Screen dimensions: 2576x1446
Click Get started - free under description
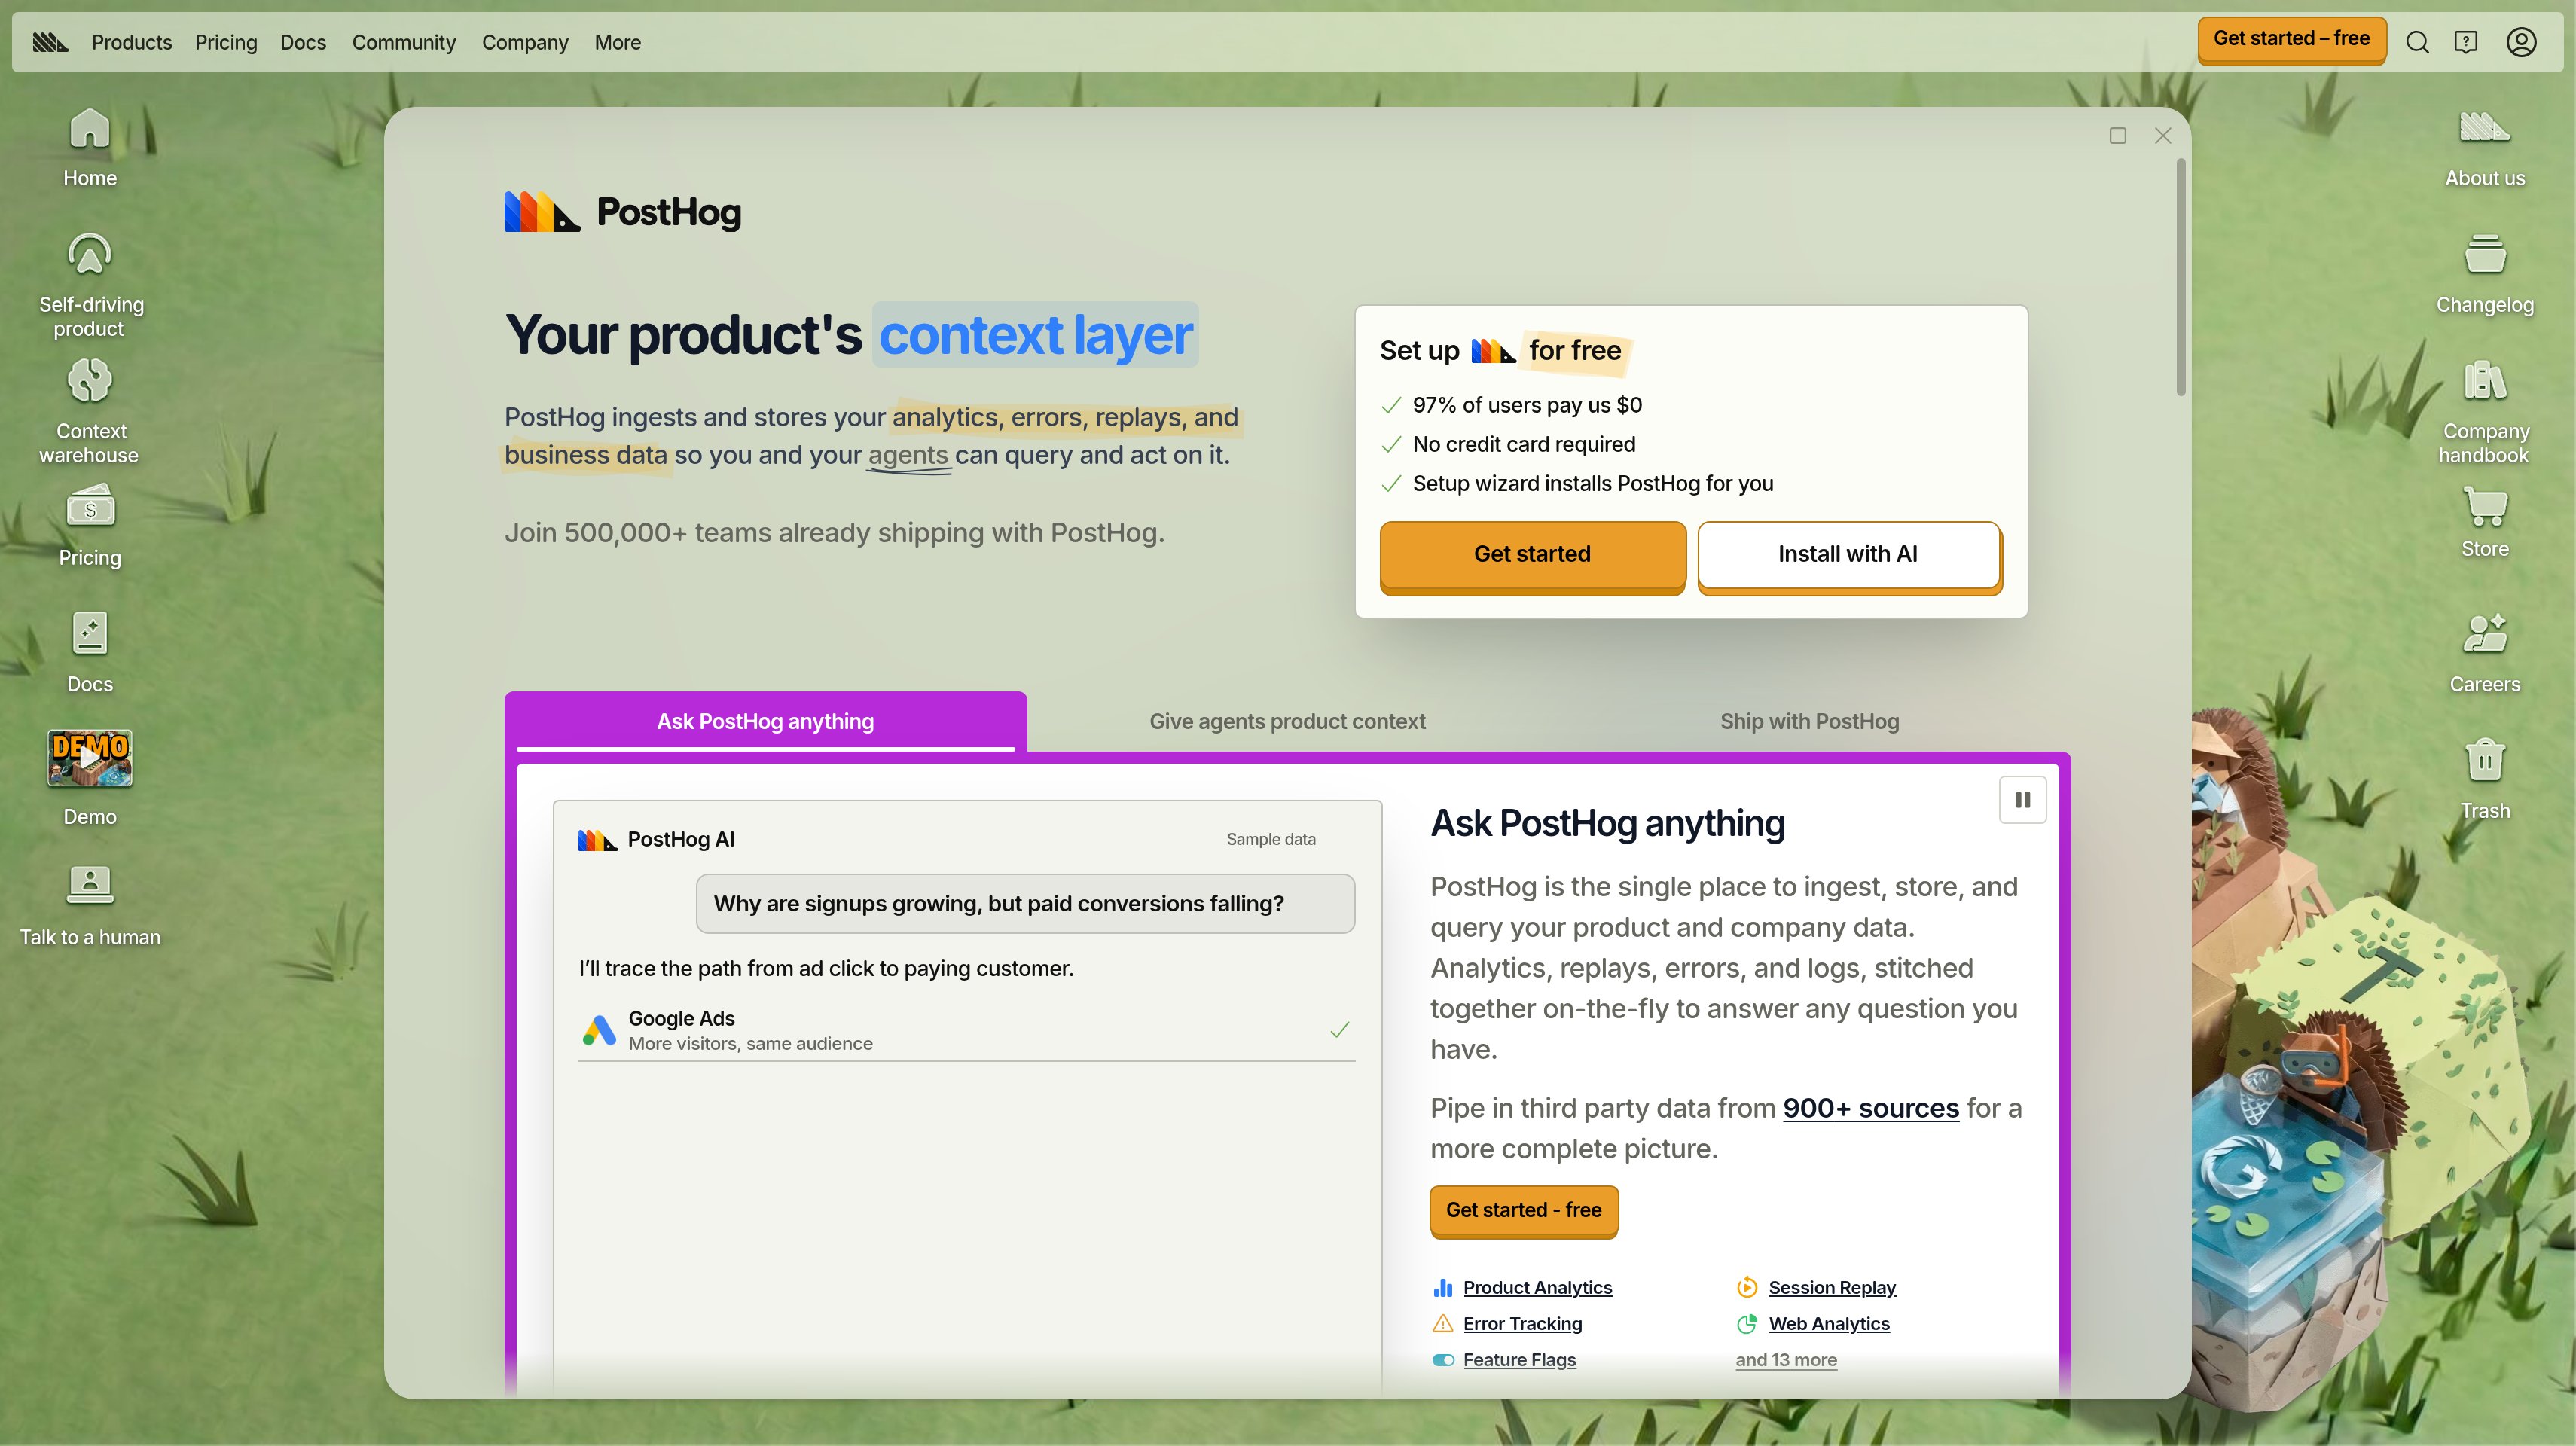point(1523,1211)
